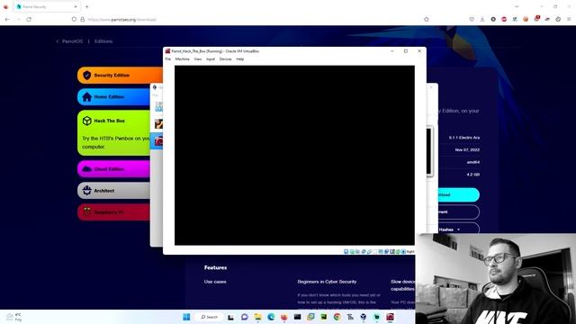Viewport: 576px width, 324px height.
Task: Click inside the black VM display area
Action: pos(294,156)
